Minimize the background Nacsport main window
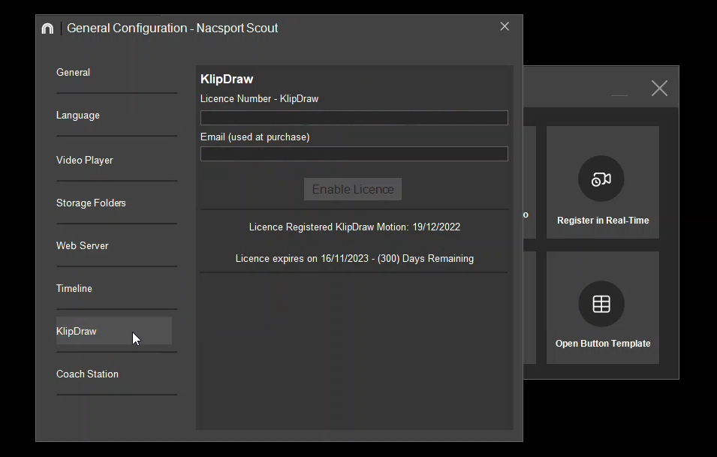 [619, 95]
